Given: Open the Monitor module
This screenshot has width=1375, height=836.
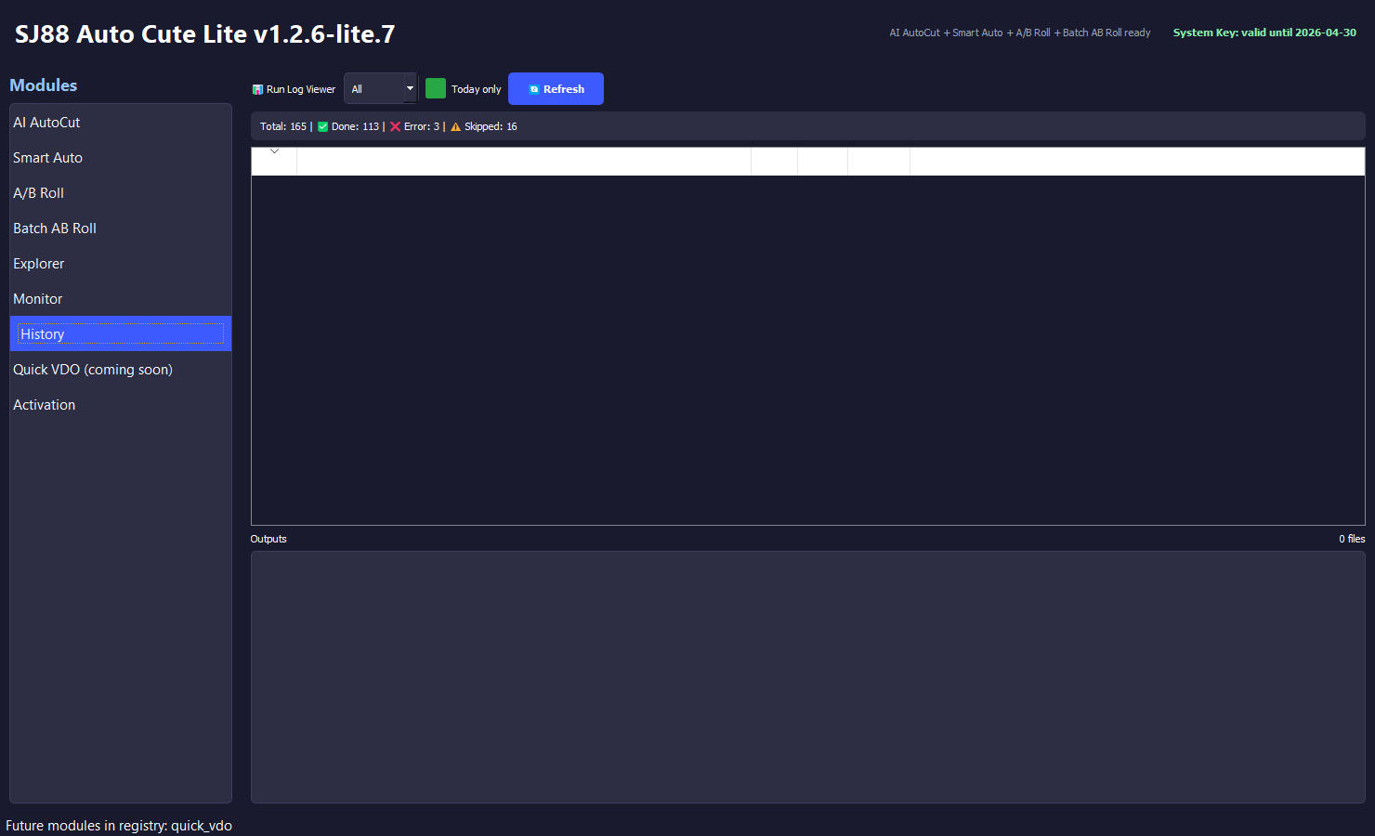Looking at the screenshot, I should point(37,298).
